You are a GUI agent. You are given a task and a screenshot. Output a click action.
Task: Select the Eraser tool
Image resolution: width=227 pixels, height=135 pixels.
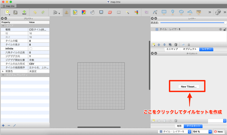pyautogui.click(x=110, y=12)
